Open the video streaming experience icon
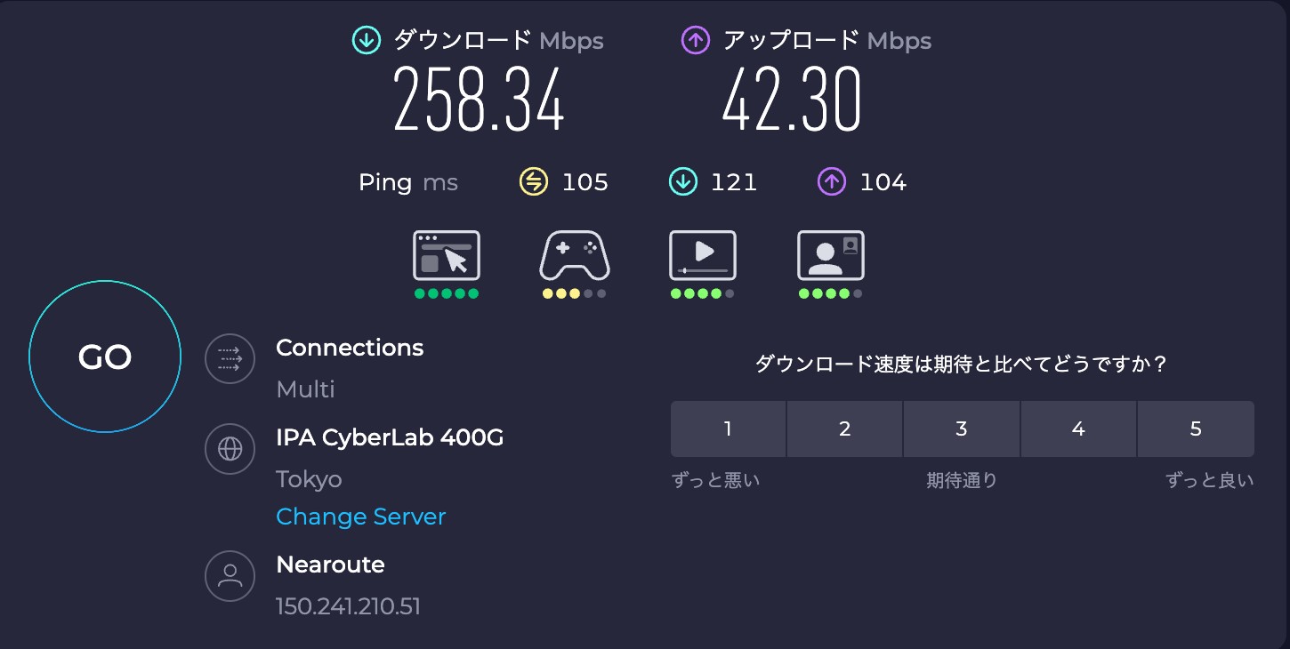1290x649 pixels. coord(702,256)
